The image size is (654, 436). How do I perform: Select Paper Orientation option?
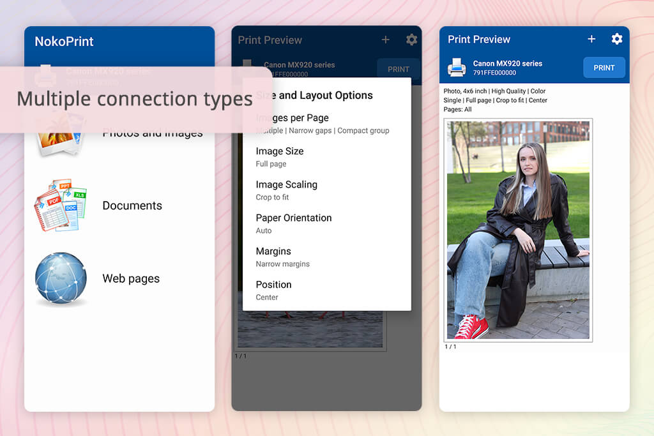click(326, 224)
